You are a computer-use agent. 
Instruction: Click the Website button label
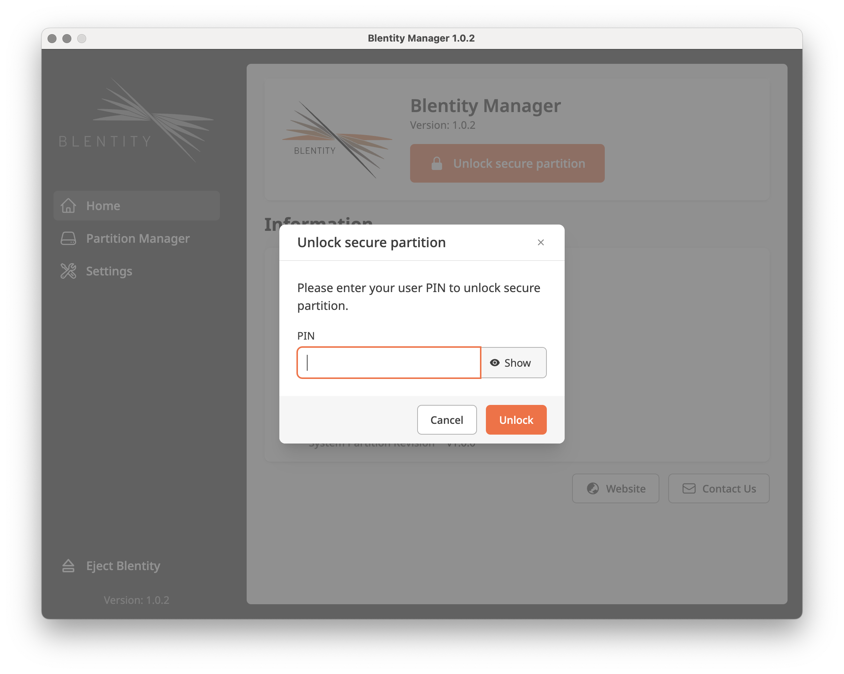point(626,488)
